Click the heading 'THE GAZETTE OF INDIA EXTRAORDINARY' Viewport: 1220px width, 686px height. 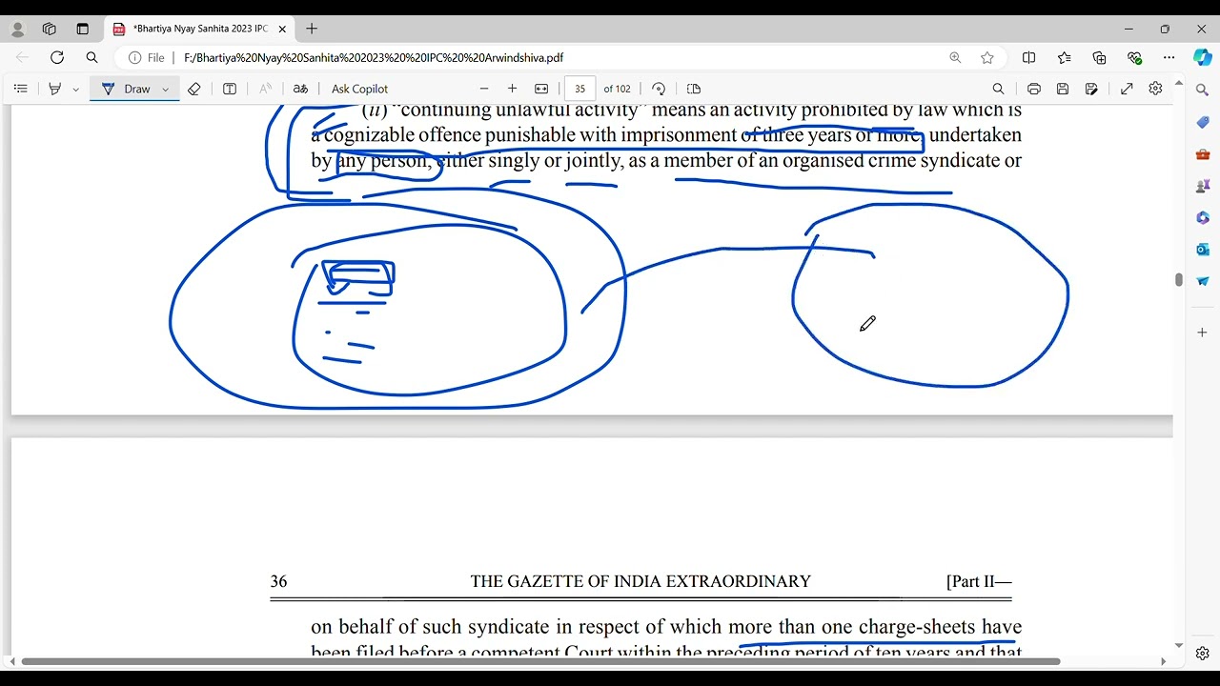pos(640,581)
